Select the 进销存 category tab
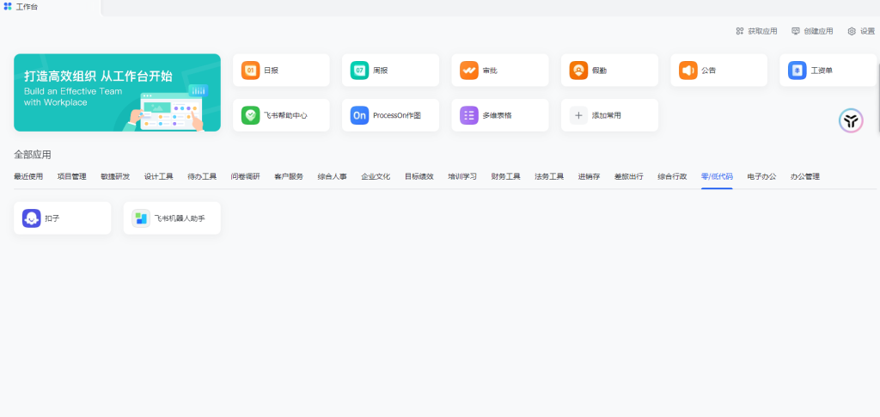The height and width of the screenshot is (417, 880). 590,177
